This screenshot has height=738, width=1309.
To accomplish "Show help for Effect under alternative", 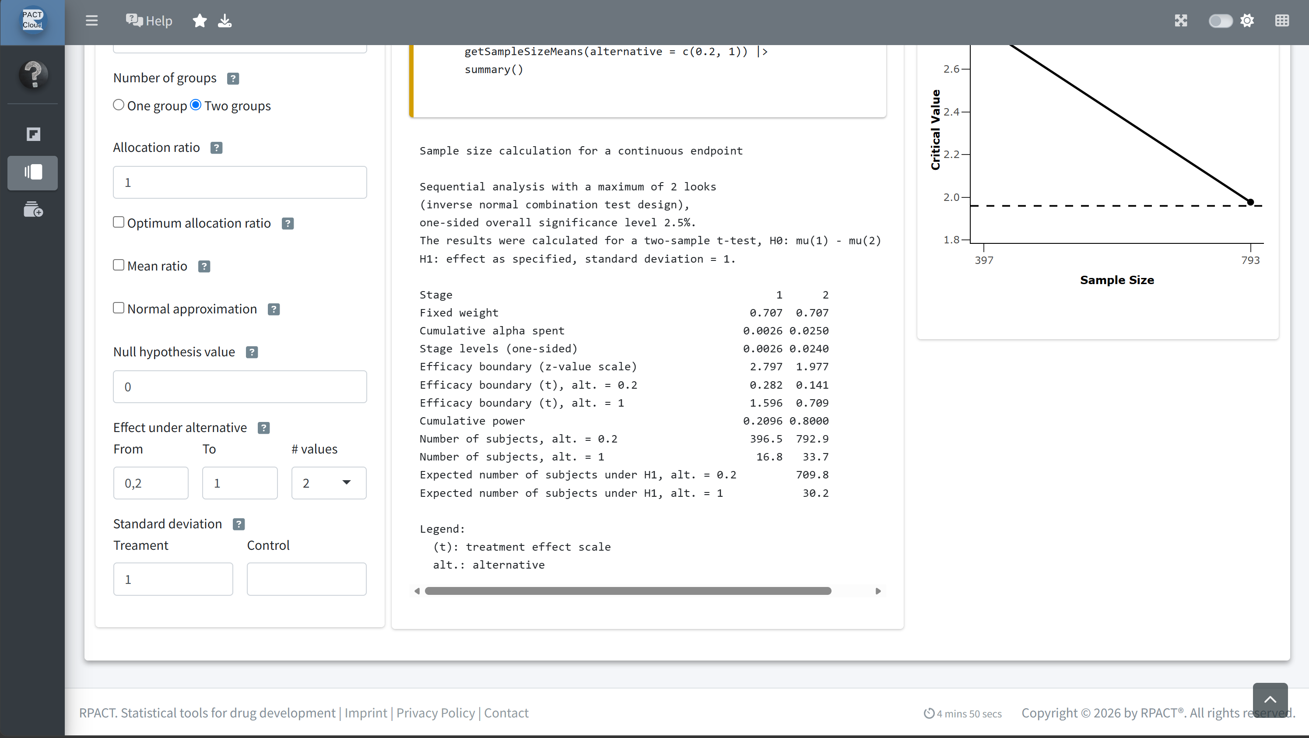I will click(264, 428).
